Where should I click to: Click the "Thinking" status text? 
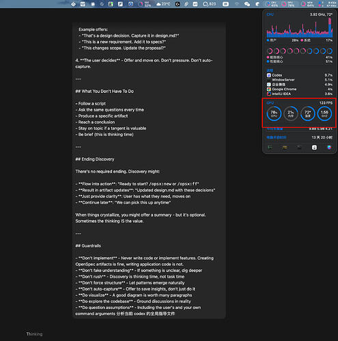click(34, 334)
